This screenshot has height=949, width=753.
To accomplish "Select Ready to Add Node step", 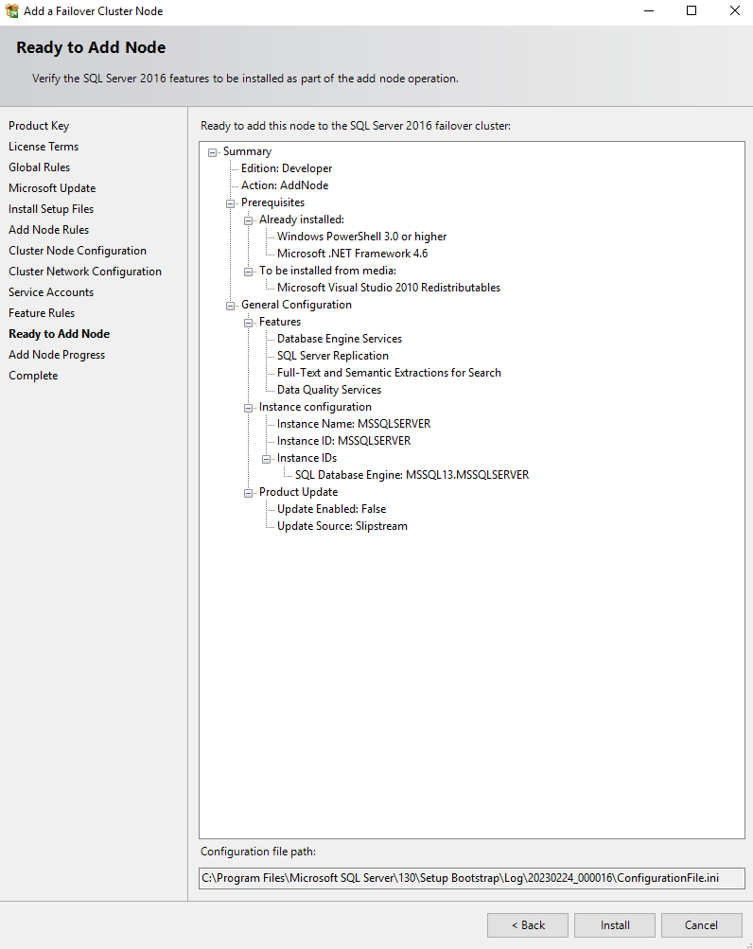I will tap(60, 334).
